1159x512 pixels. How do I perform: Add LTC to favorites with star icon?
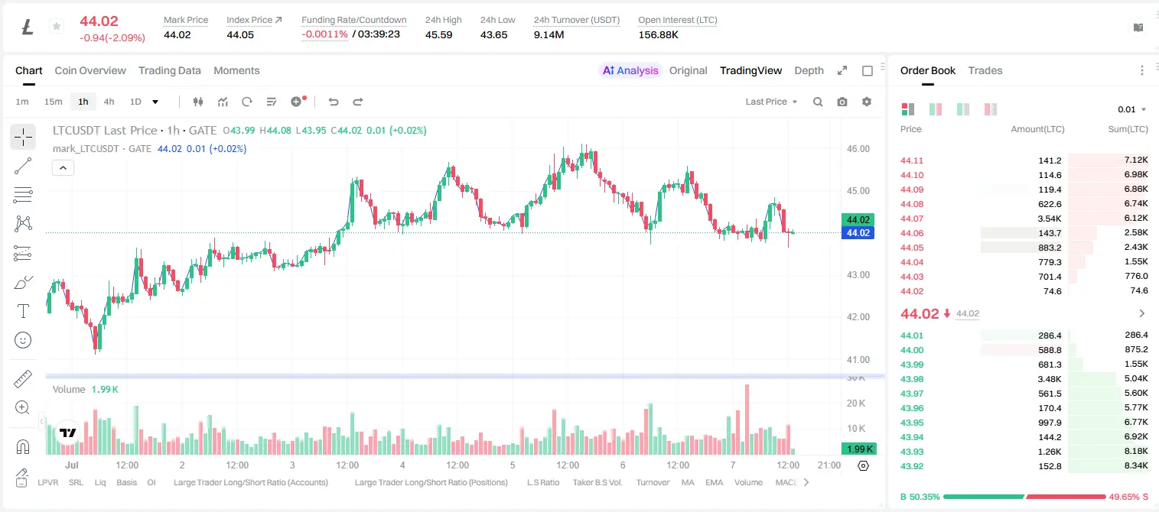[56, 27]
